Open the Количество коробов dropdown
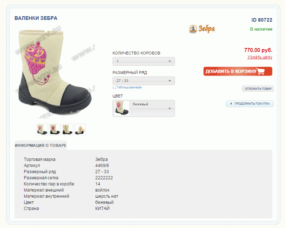 [x=144, y=61]
